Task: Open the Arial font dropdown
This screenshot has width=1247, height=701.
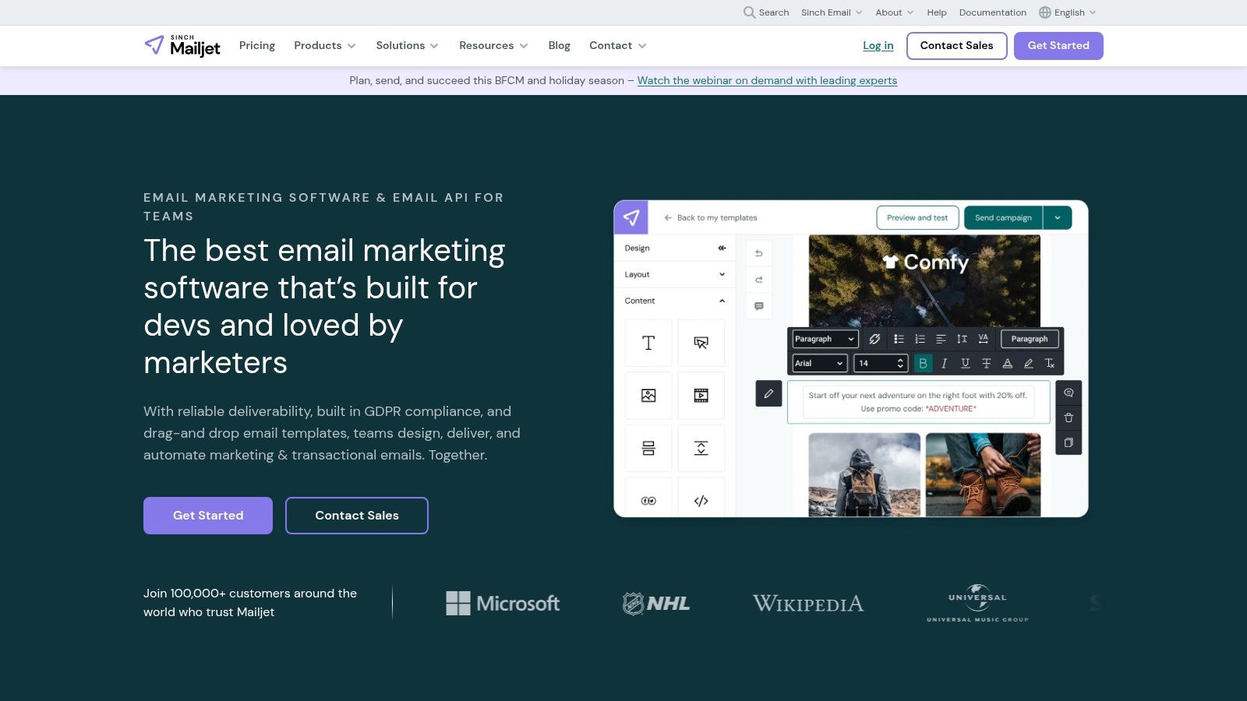Action: [819, 363]
